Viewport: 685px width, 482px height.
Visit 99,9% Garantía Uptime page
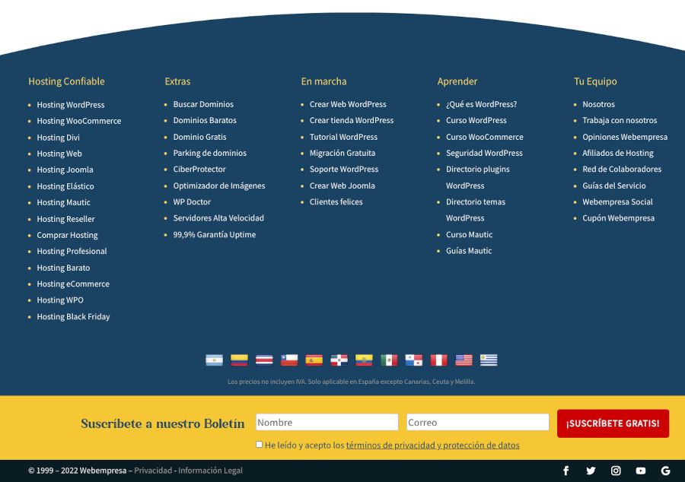[x=215, y=235]
